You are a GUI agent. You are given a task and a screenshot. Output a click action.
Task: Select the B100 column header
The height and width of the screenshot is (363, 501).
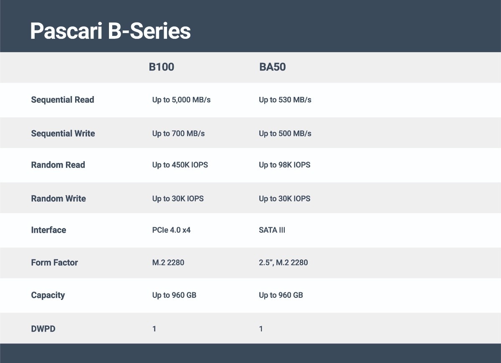(162, 67)
